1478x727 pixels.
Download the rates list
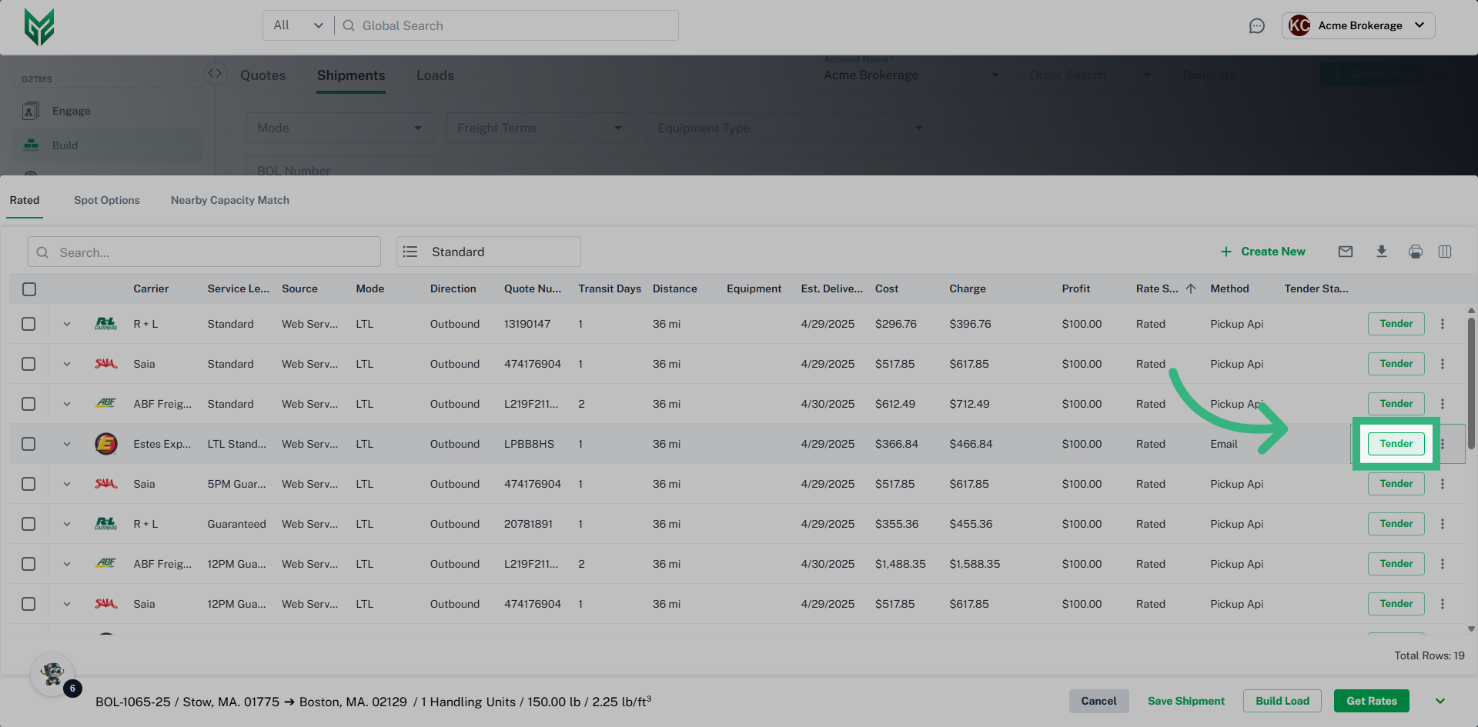[1381, 252]
